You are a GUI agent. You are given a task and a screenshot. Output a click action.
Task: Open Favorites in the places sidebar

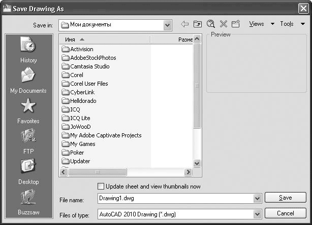[28, 110]
